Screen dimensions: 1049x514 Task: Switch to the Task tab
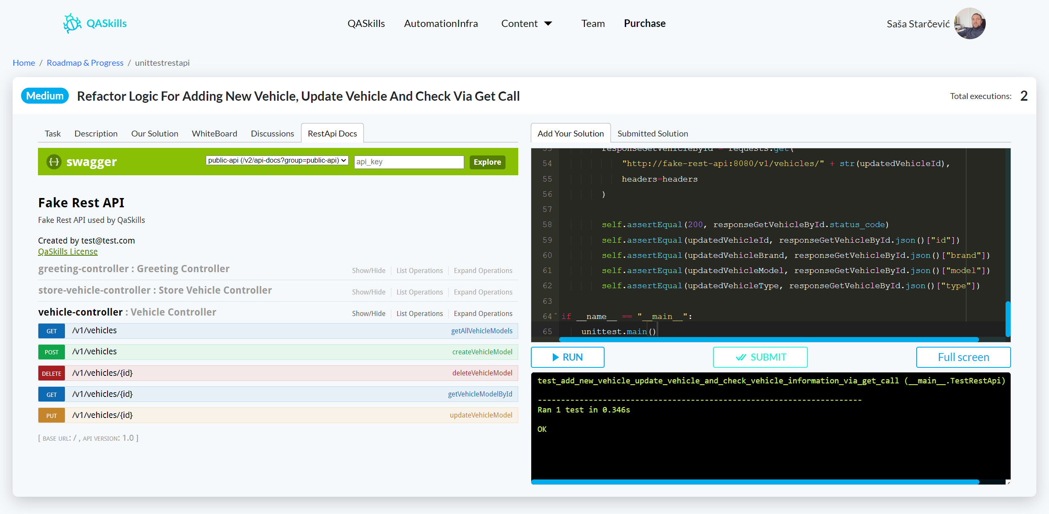coord(53,134)
